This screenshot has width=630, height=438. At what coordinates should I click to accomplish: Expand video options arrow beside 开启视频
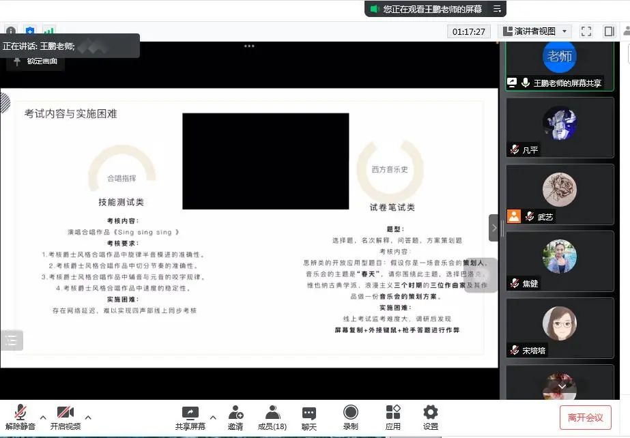pos(87,417)
